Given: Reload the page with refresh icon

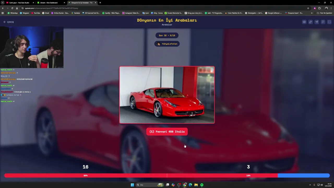Looking at the screenshot, I should 12,8.
